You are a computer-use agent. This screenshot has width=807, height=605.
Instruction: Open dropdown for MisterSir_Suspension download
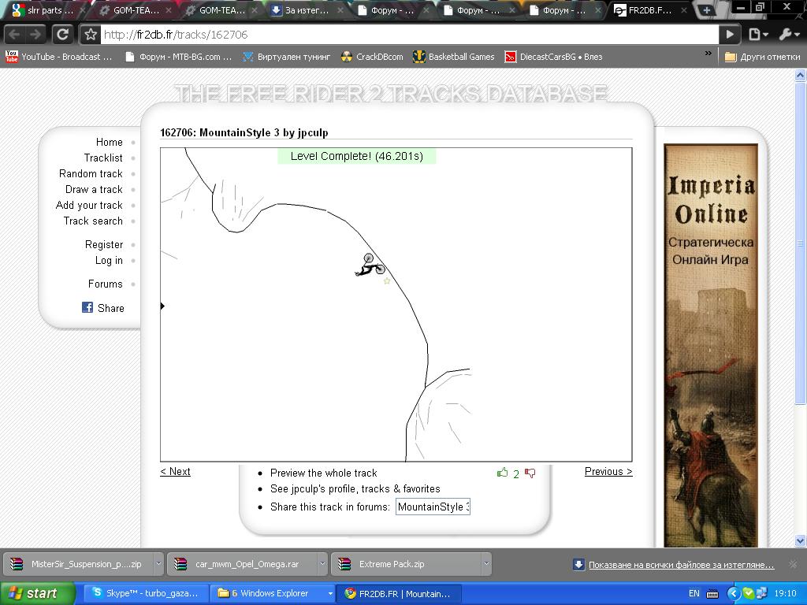(158, 564)
